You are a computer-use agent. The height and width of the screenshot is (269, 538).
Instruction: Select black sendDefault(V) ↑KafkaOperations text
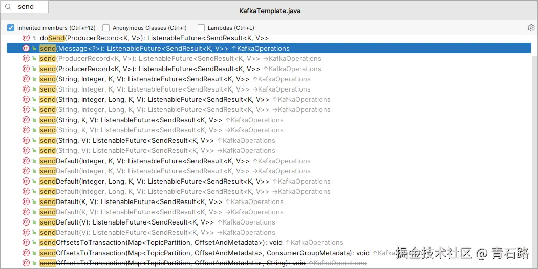pos(158,222)
